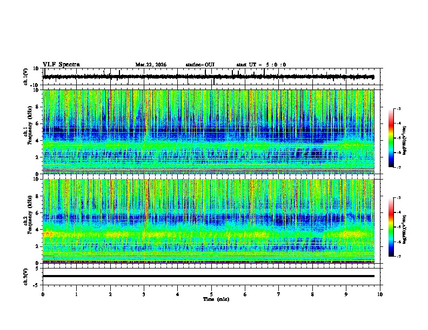Click the "2" minute tick label on time axis

coord(110,294)
